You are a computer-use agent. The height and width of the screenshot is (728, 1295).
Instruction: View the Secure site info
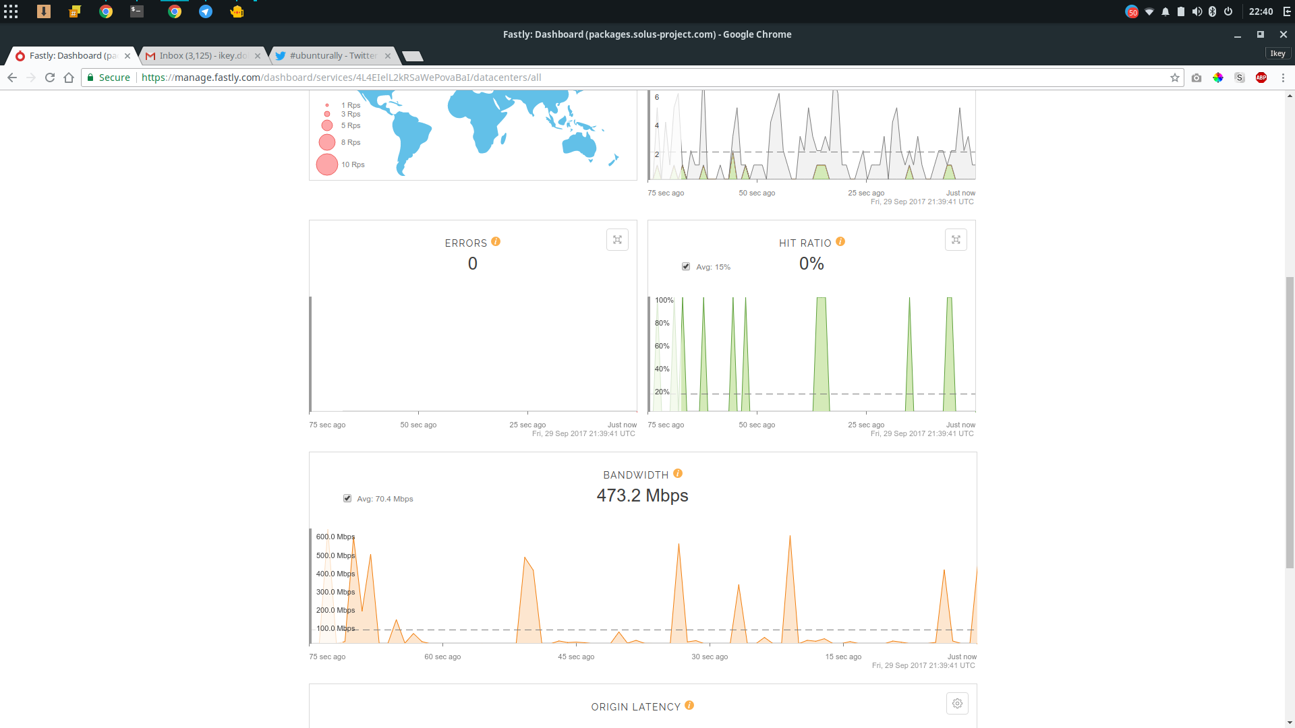pyautogui.click(x=109, y=78)
